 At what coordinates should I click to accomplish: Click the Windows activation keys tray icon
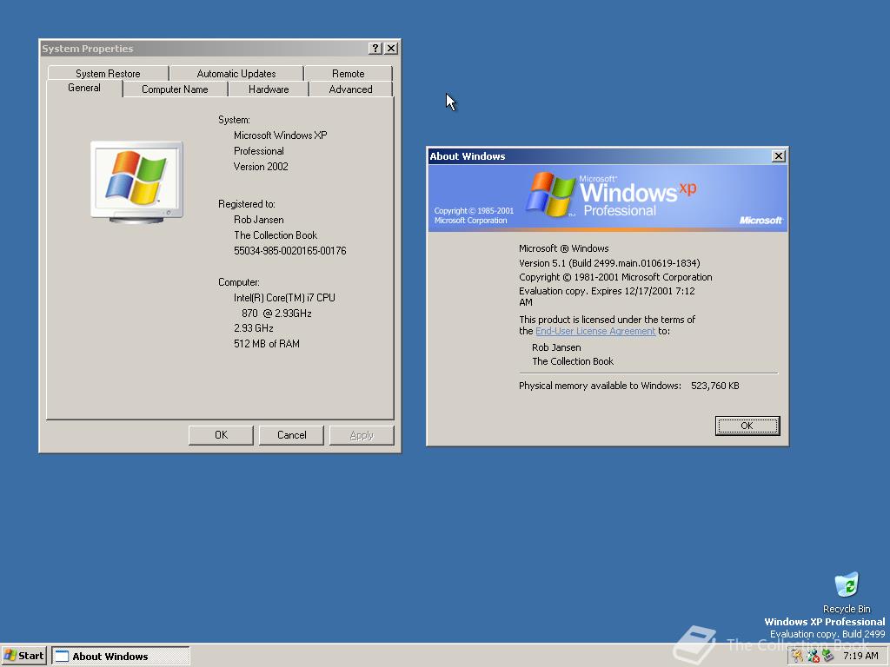click(798, 657)
